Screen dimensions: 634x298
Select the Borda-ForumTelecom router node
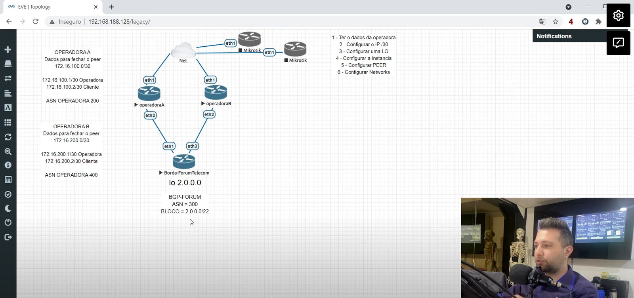(x=184, y=161)
